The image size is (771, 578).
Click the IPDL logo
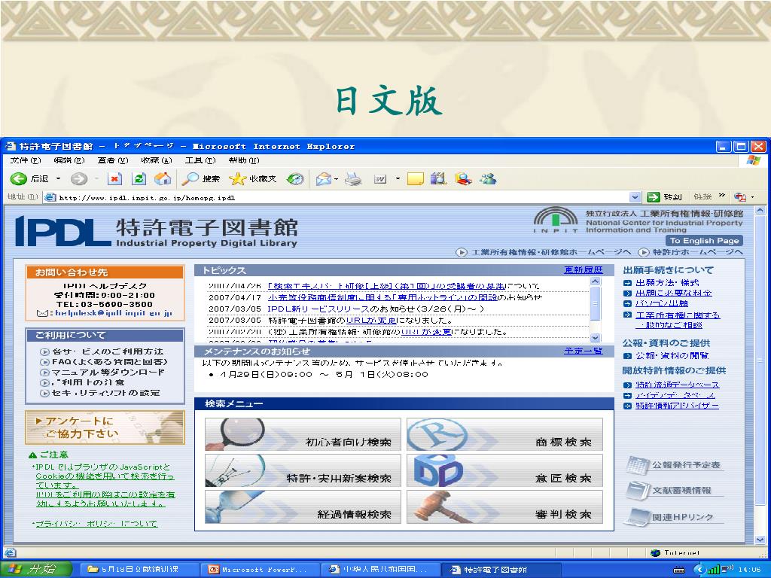63,231
